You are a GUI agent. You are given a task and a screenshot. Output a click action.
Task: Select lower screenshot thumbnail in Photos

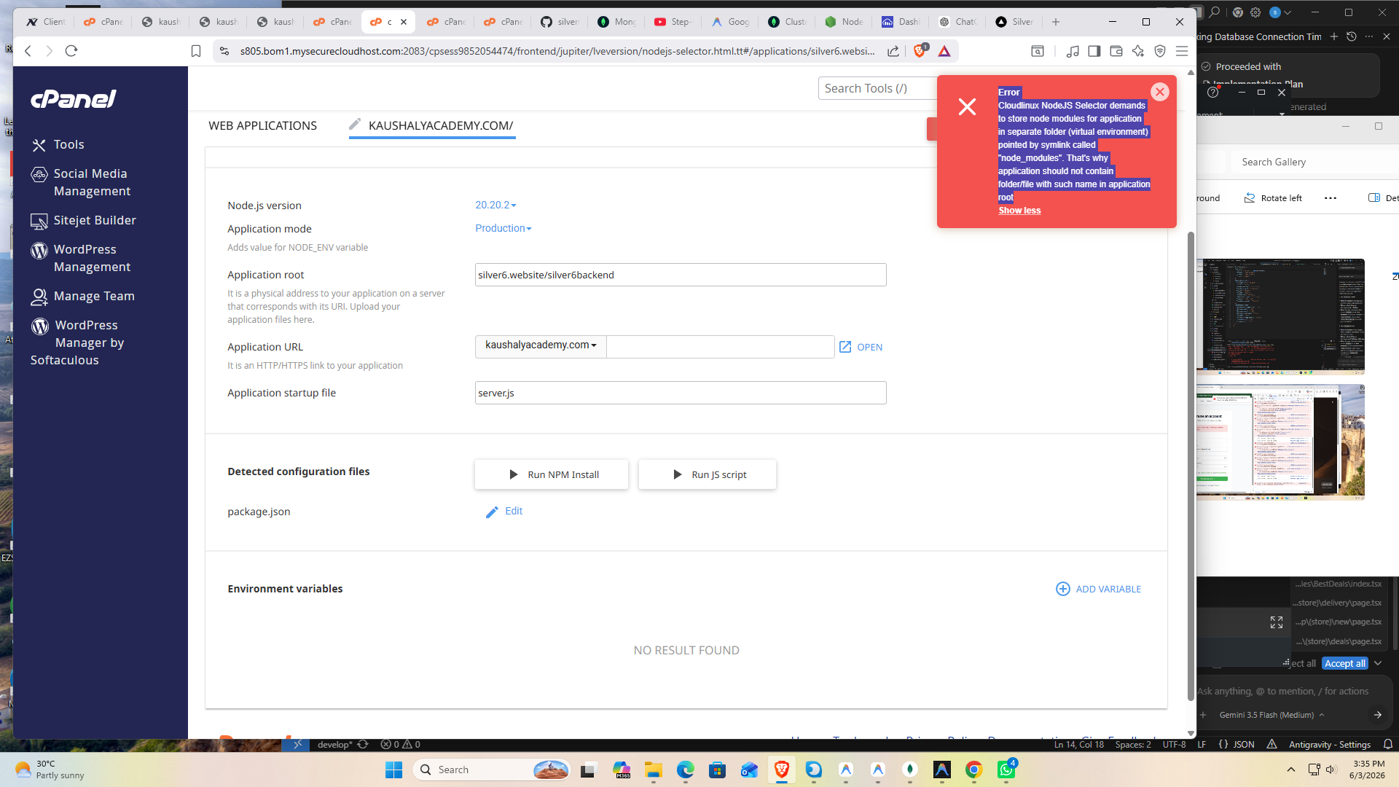pyautogui.click(x=1280, y=442)
